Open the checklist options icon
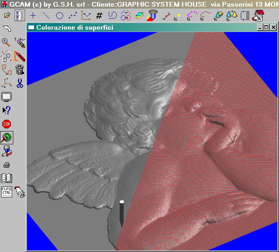 pos(20,16)
